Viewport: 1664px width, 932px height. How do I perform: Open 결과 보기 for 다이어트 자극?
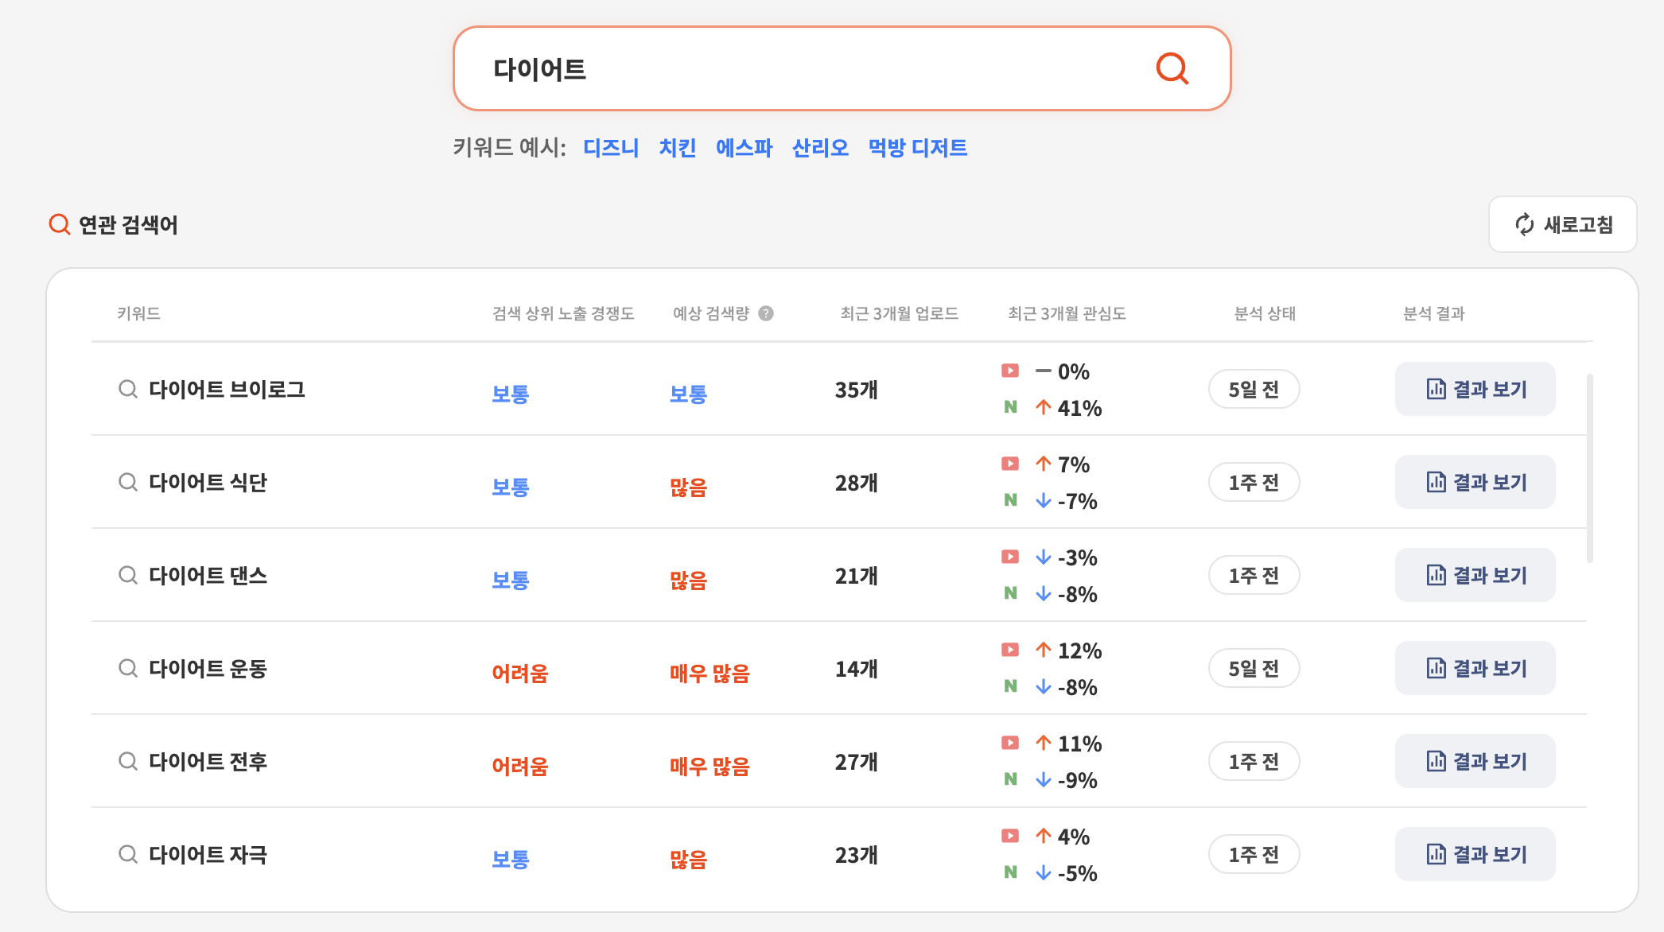coord(1475,854)
